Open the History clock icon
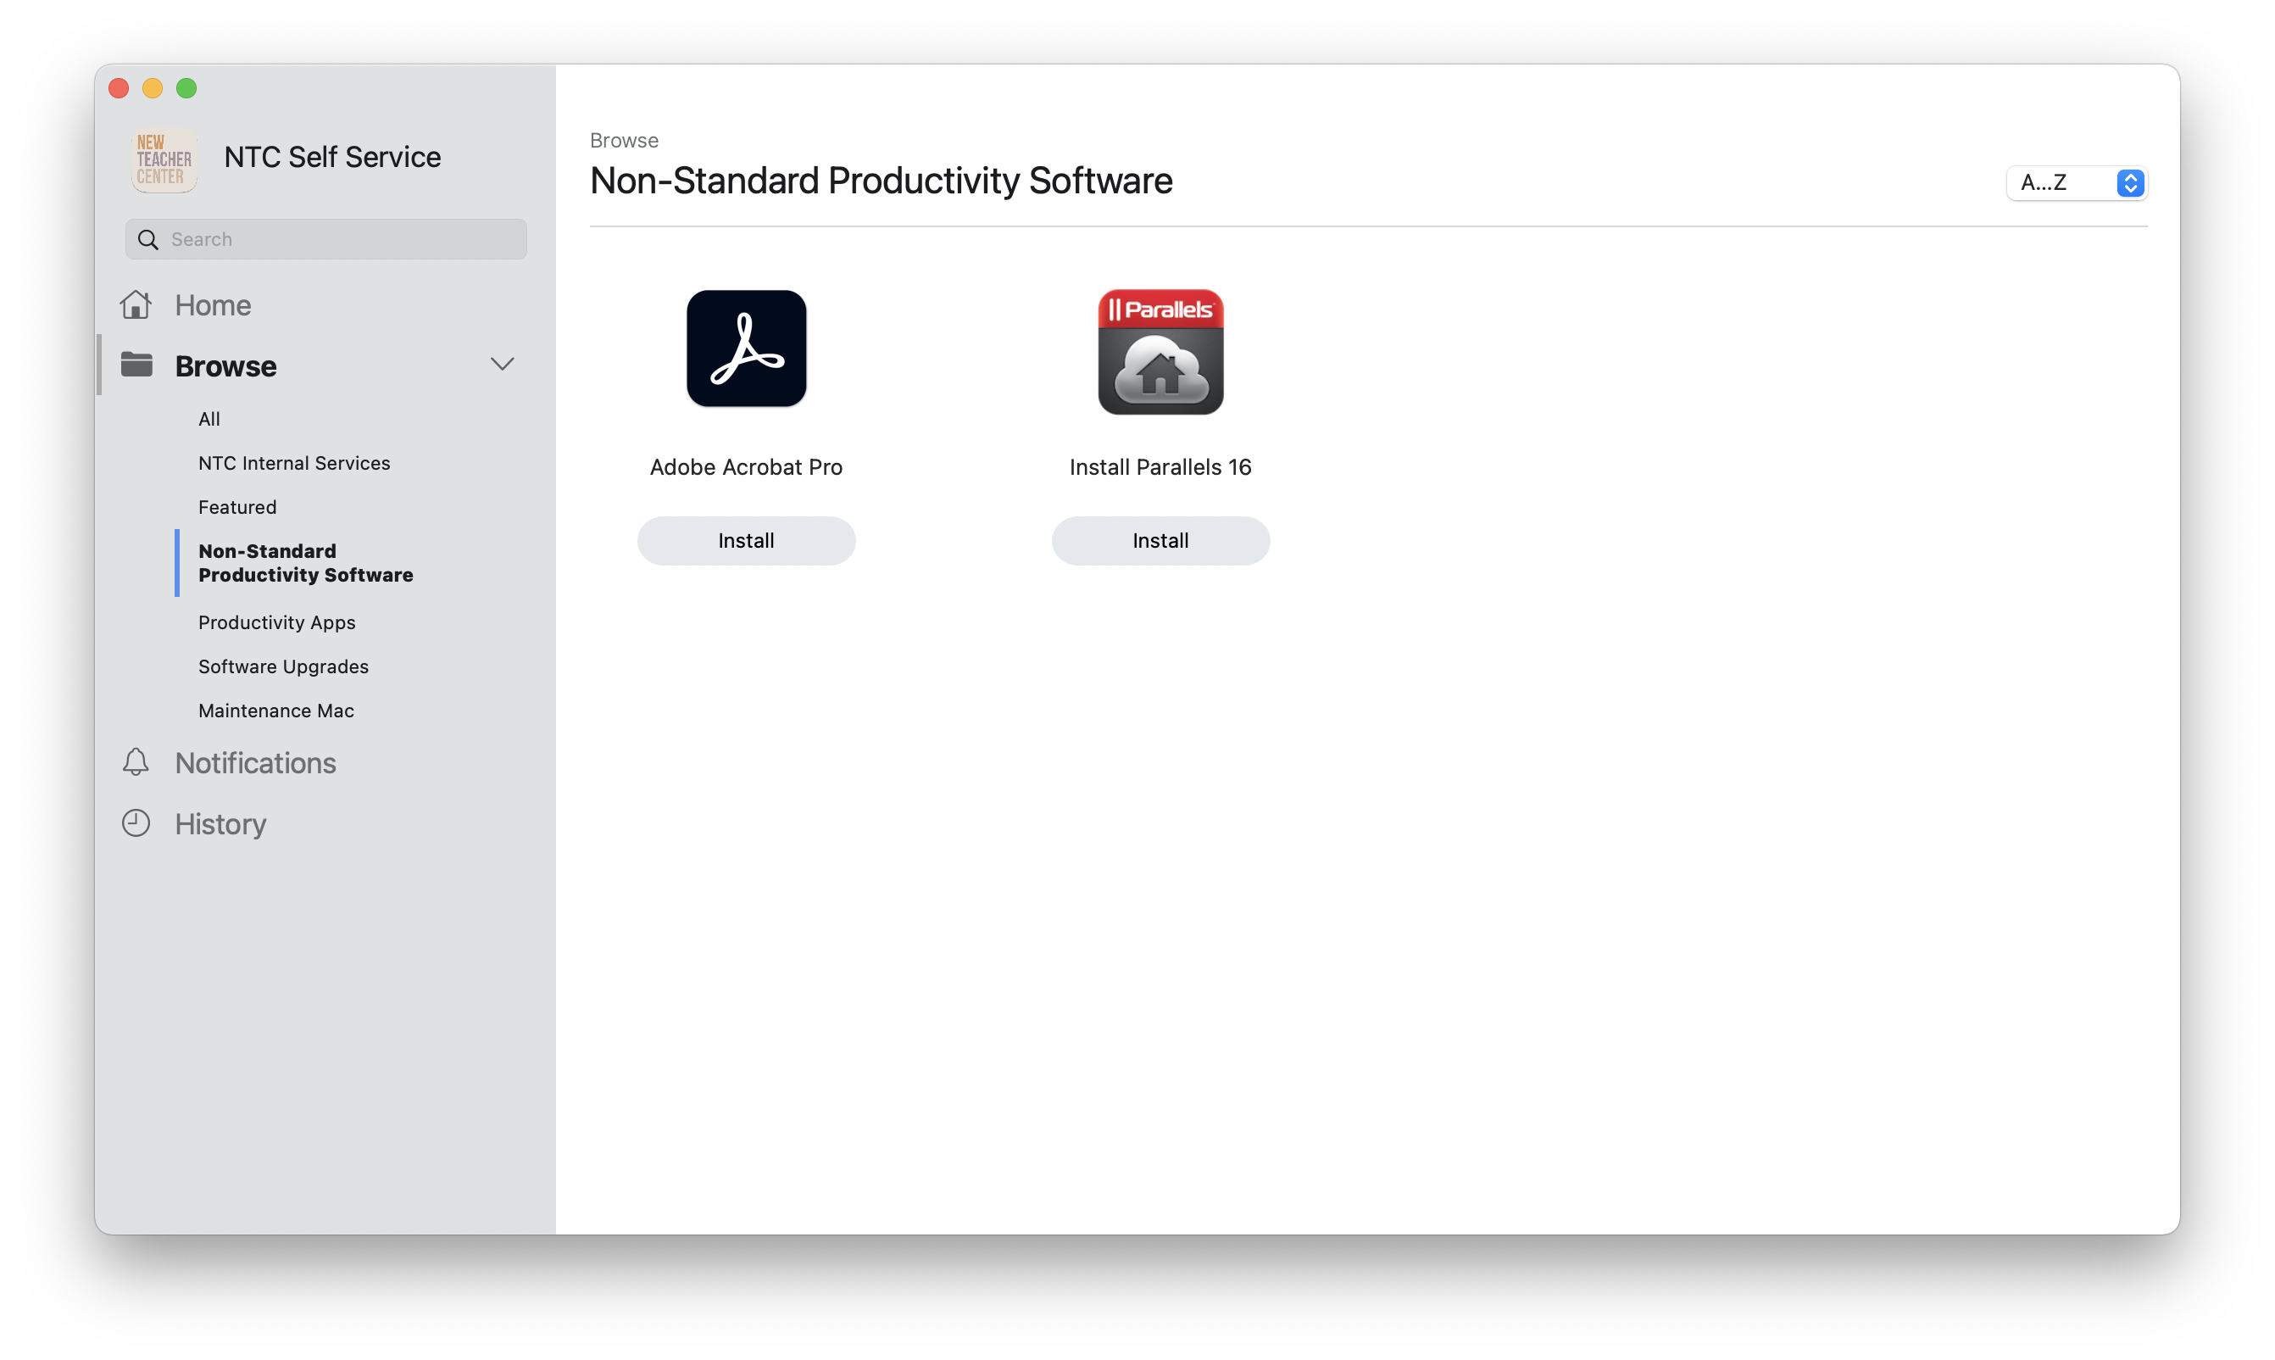 [136, 824]
